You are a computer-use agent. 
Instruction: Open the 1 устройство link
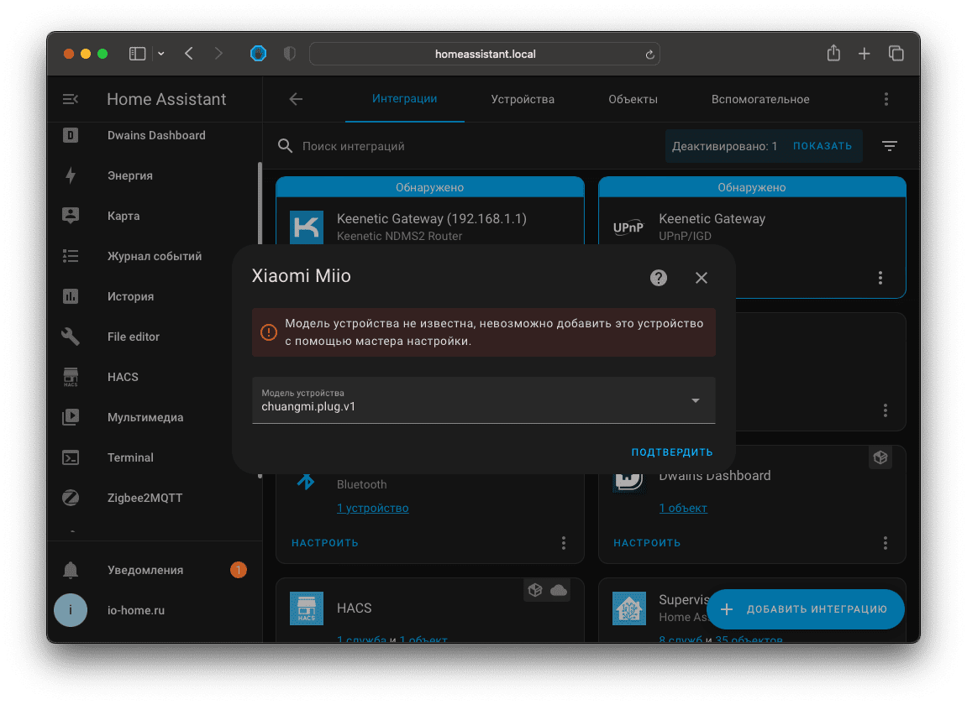[372, 509]
